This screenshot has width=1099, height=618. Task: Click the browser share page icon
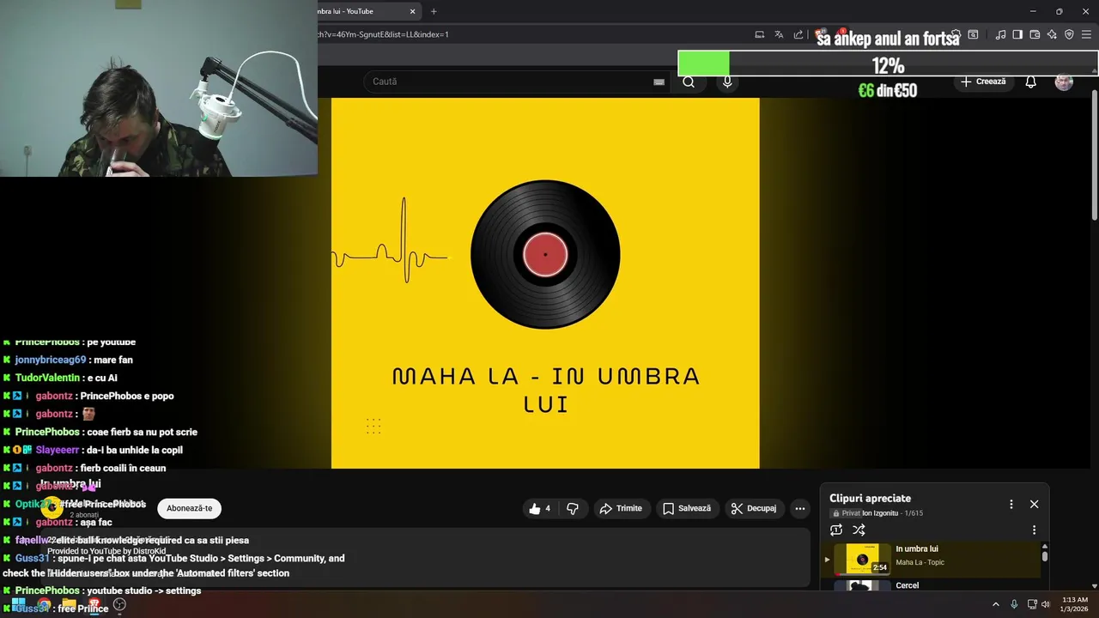pyautogui.click(x=798, y=34)
